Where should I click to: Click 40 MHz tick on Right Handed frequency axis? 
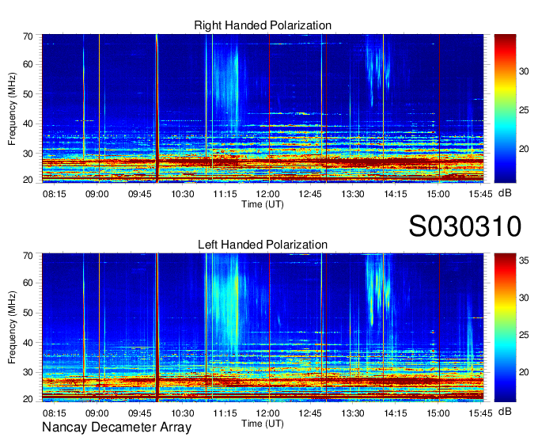(x=28, y=123)
